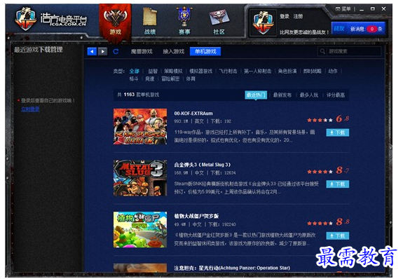Filter game type by 体育

coord(191,79)
